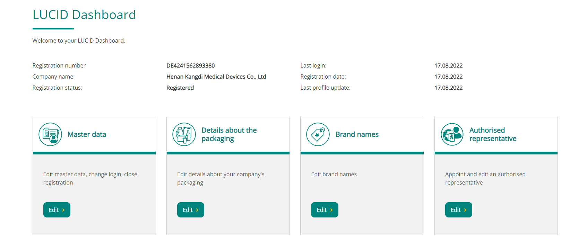This screenshot has width=561, height=241.
Task: Click the arrow in packaging Edit button
Action: coord(197,210)
